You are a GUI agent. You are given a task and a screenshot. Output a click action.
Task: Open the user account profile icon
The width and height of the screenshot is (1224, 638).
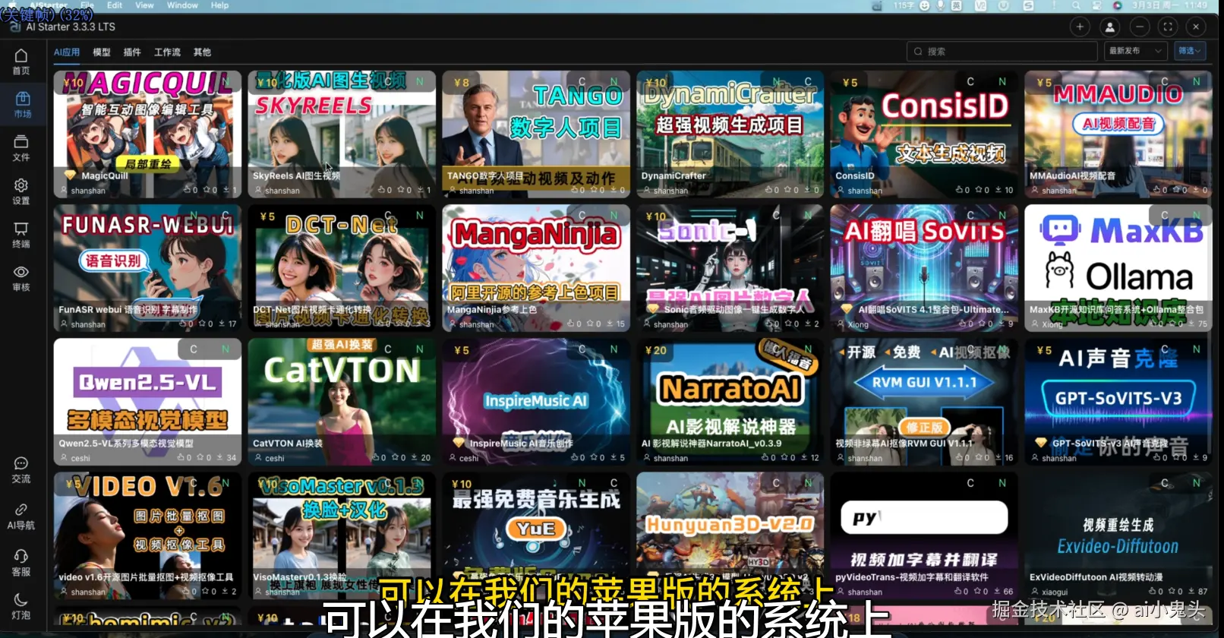(1110, 27)
